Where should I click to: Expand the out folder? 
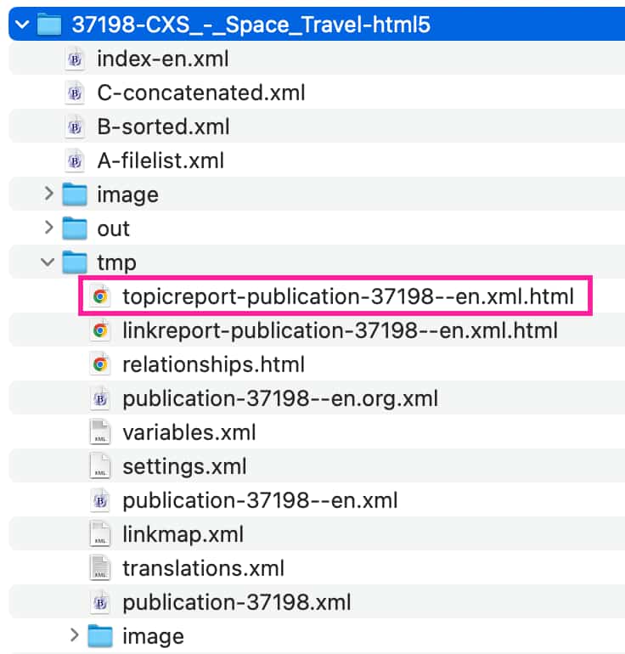coord(48,228)
